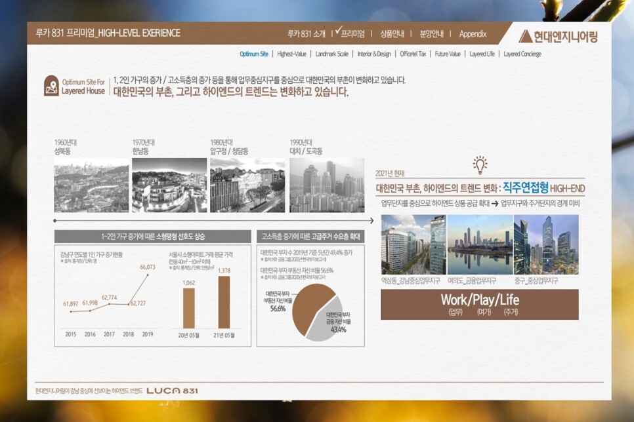Select the Optimum Site sub-tab
The image size is (634, 422).
pos(254,54)
